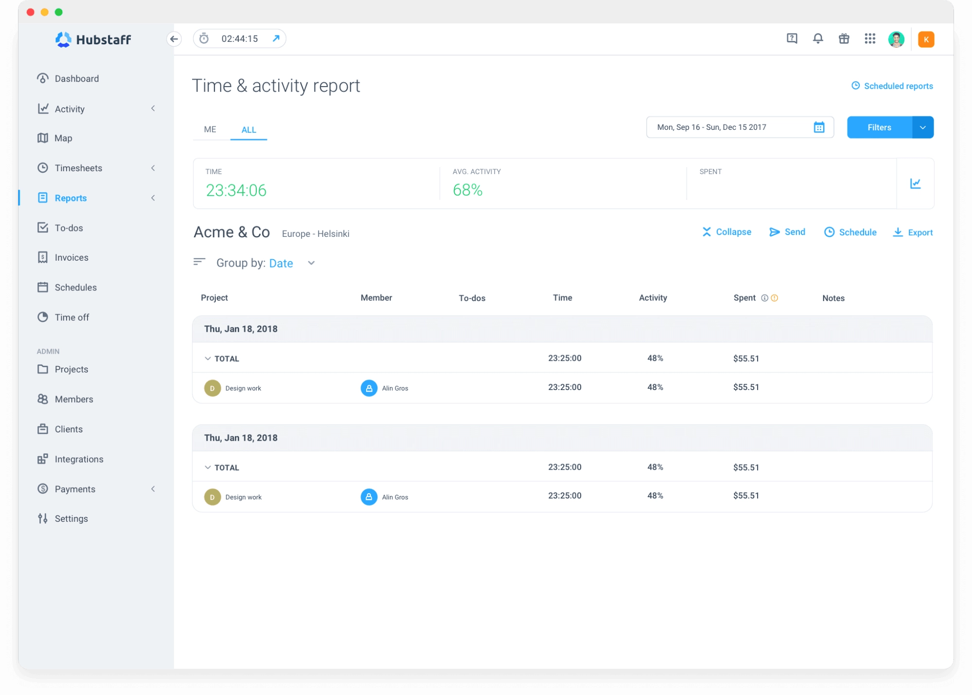The image size is (972, 695).
Task: Click the gift rewards icon
Action: pyautogui.click(x=844, y=38)
